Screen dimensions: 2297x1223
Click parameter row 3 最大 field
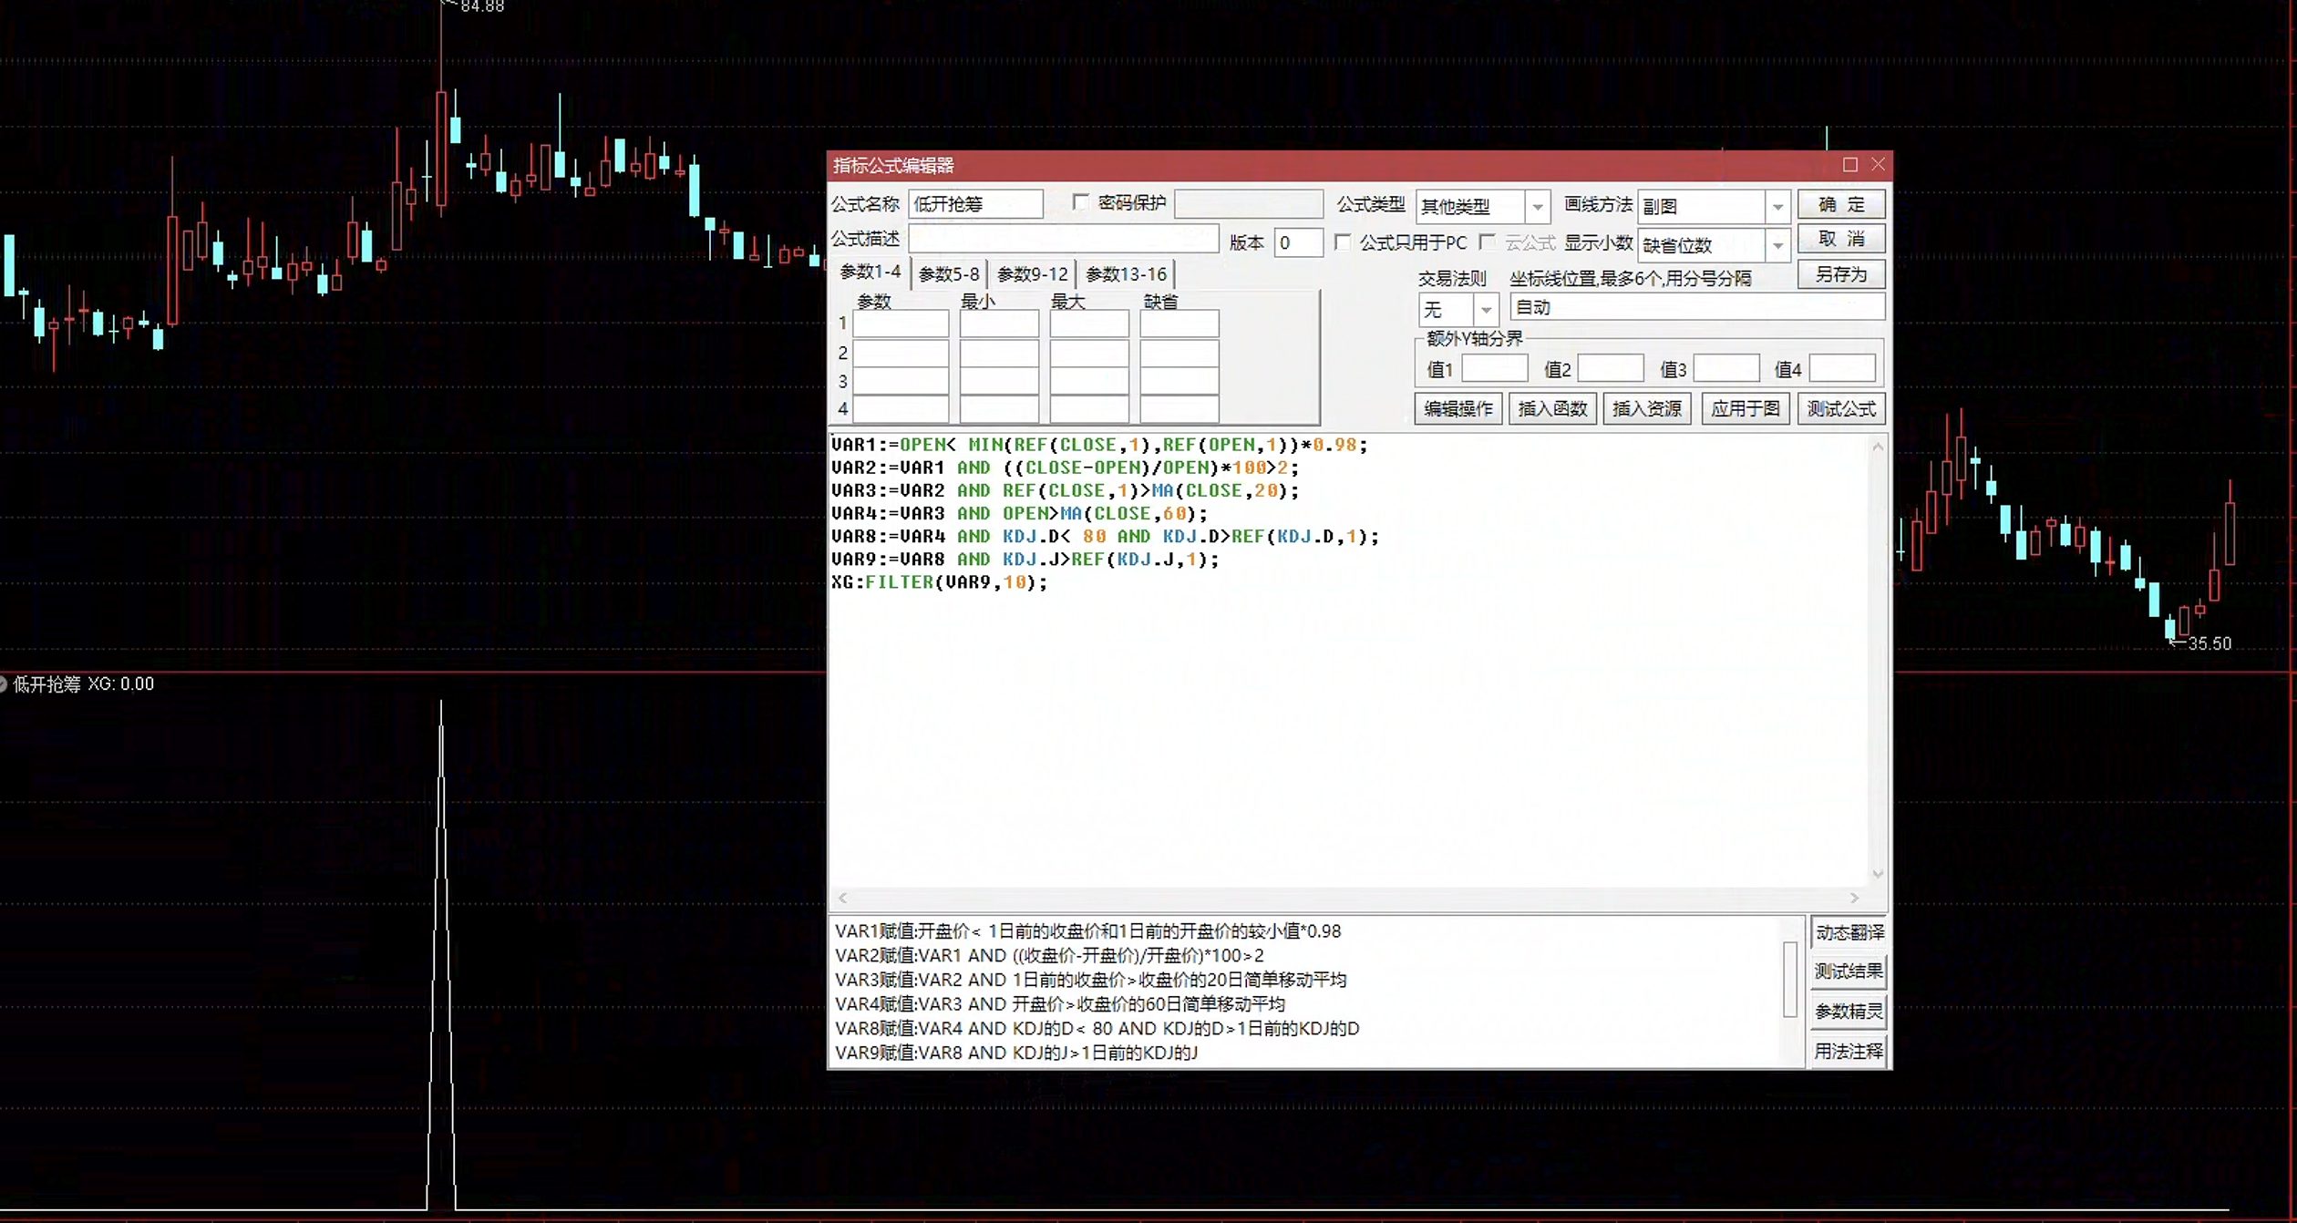point(1089,381)
